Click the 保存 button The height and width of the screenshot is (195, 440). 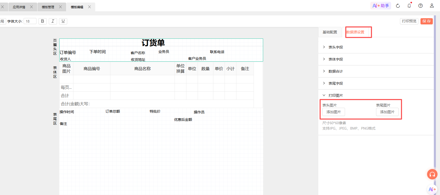[427, 21]
